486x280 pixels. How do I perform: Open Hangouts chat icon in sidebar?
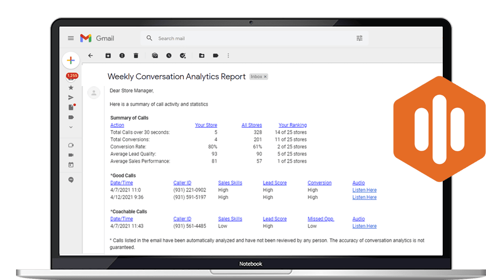point(71,180)
